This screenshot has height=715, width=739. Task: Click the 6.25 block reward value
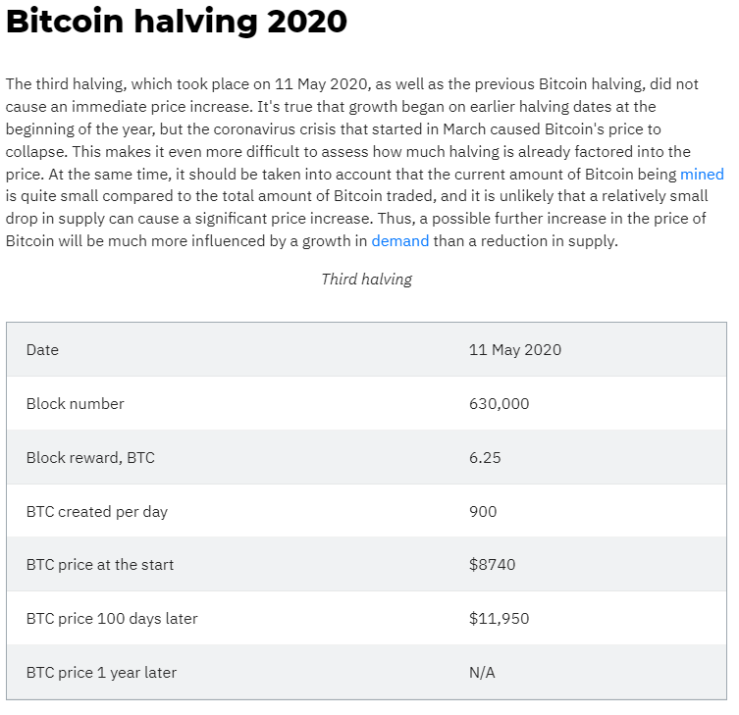[485, 458]
